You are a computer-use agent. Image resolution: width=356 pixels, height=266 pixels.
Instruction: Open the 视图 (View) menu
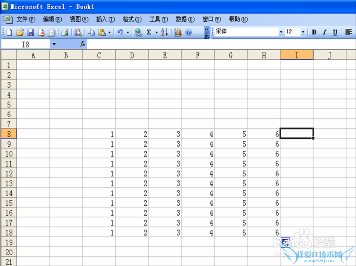click(x=79, y=20)
